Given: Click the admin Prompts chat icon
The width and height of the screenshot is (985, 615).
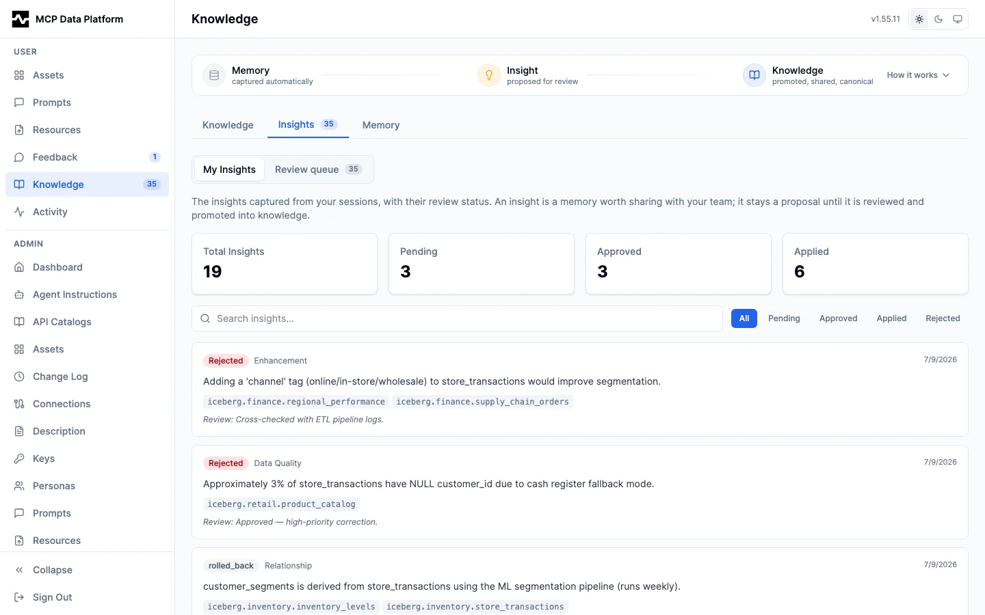Looking at the screenshot, I should 19,513.
